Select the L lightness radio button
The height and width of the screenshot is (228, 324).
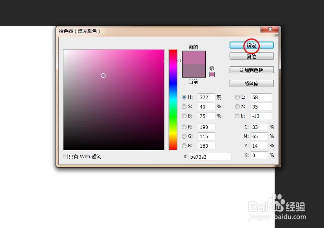(x=237, y=97)
